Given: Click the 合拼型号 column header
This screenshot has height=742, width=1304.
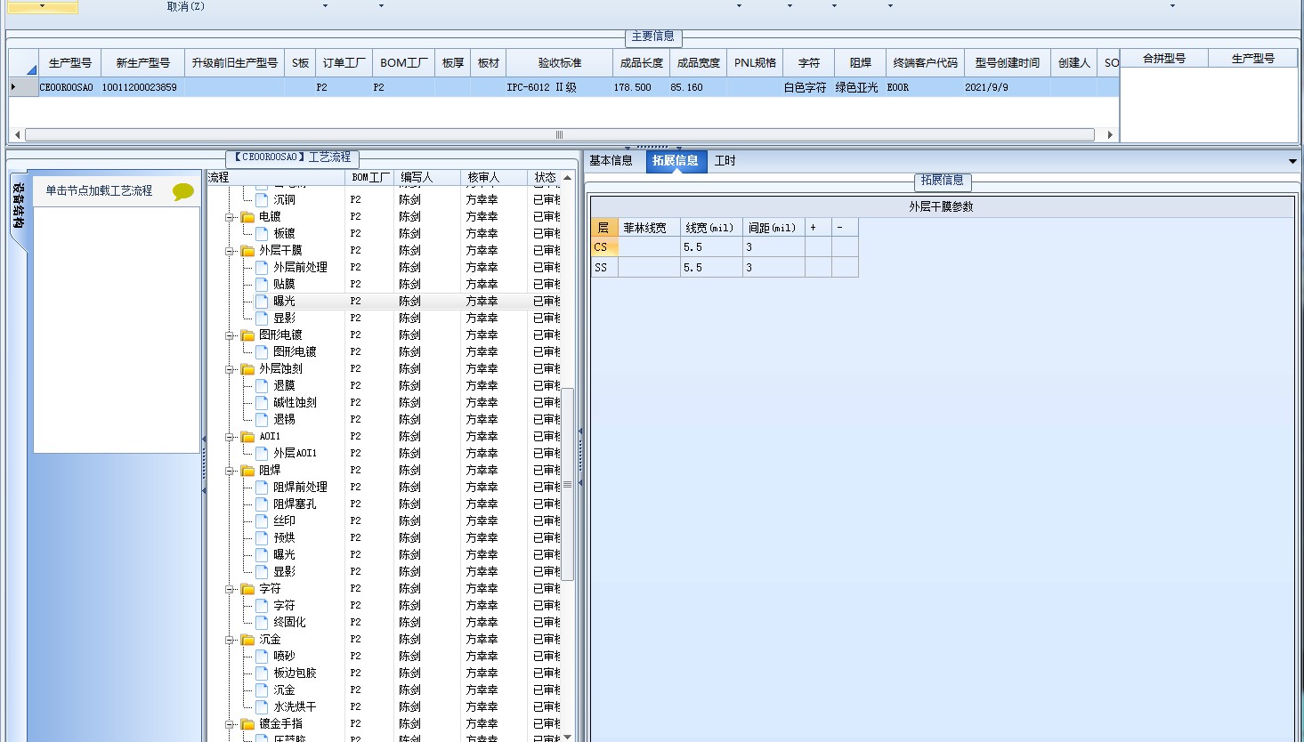Looking at the screenshot, I should point(1164,59).
